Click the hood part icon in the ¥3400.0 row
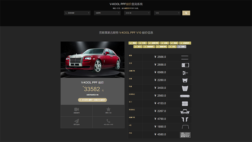Screen dimensions: 252x142 click(x=185, y=88)
